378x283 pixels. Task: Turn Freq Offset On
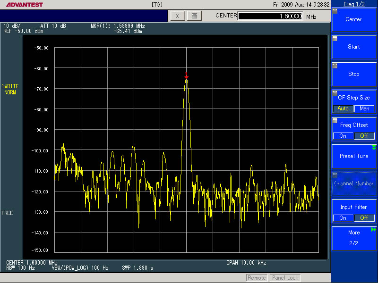pyautogui.click(x=343, y=136)
